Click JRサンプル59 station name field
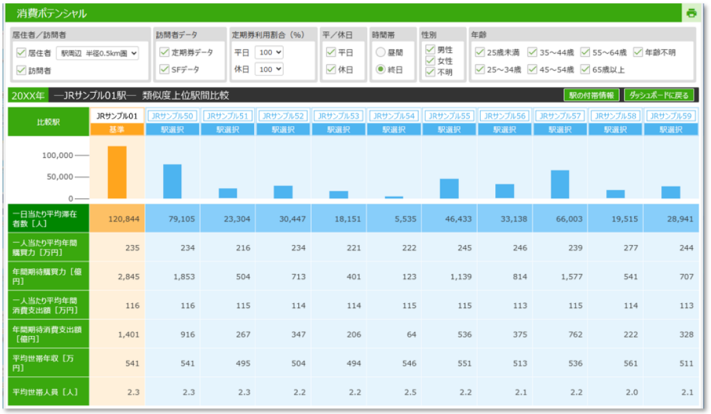Viewport: 711px width, 414px height. (671, 116)
